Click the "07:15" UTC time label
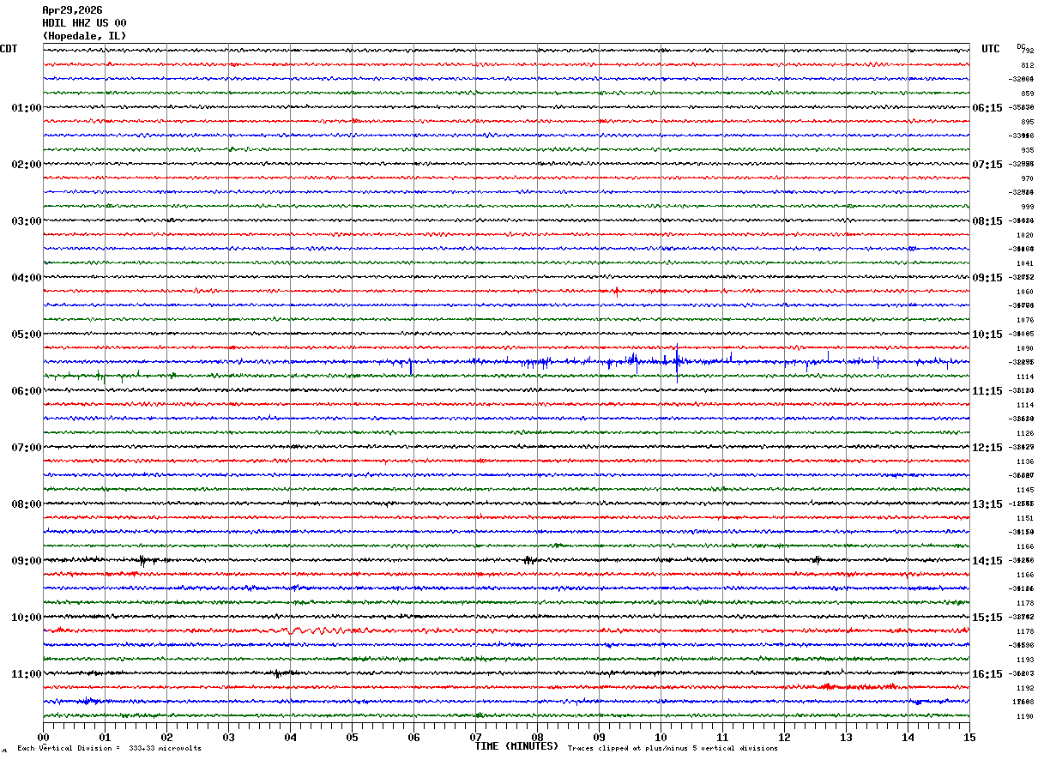Screen dimensions: 1038x760 point(987,165)
